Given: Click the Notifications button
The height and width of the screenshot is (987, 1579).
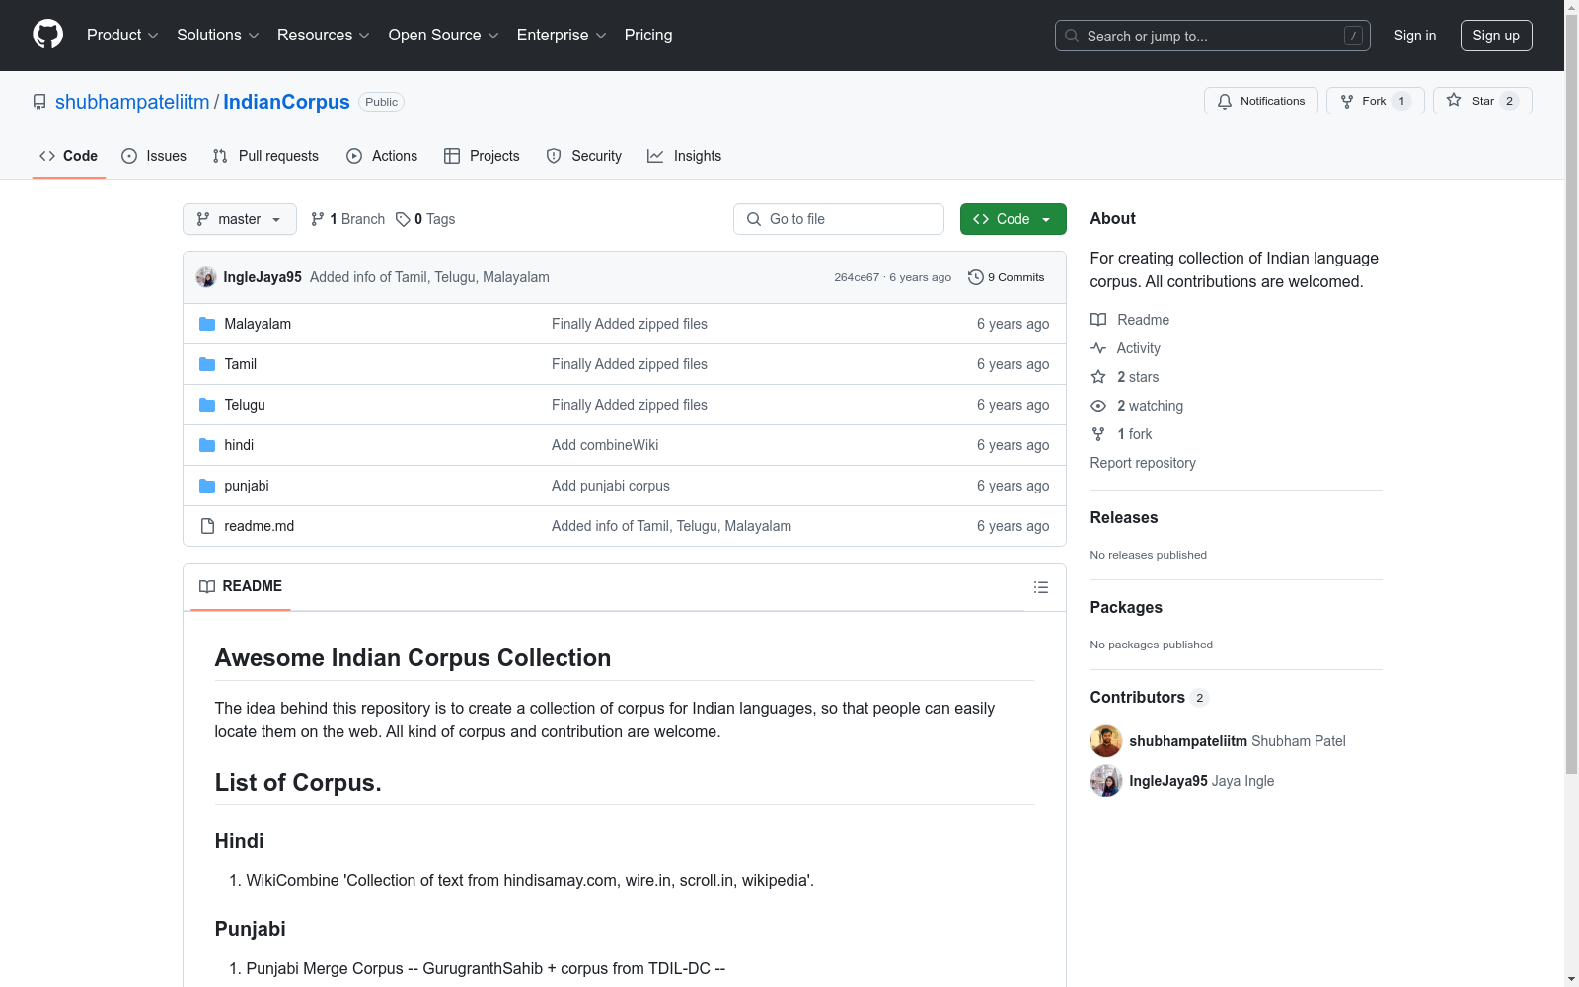Looking at the screenshot, I should (x=1261, y=101).
